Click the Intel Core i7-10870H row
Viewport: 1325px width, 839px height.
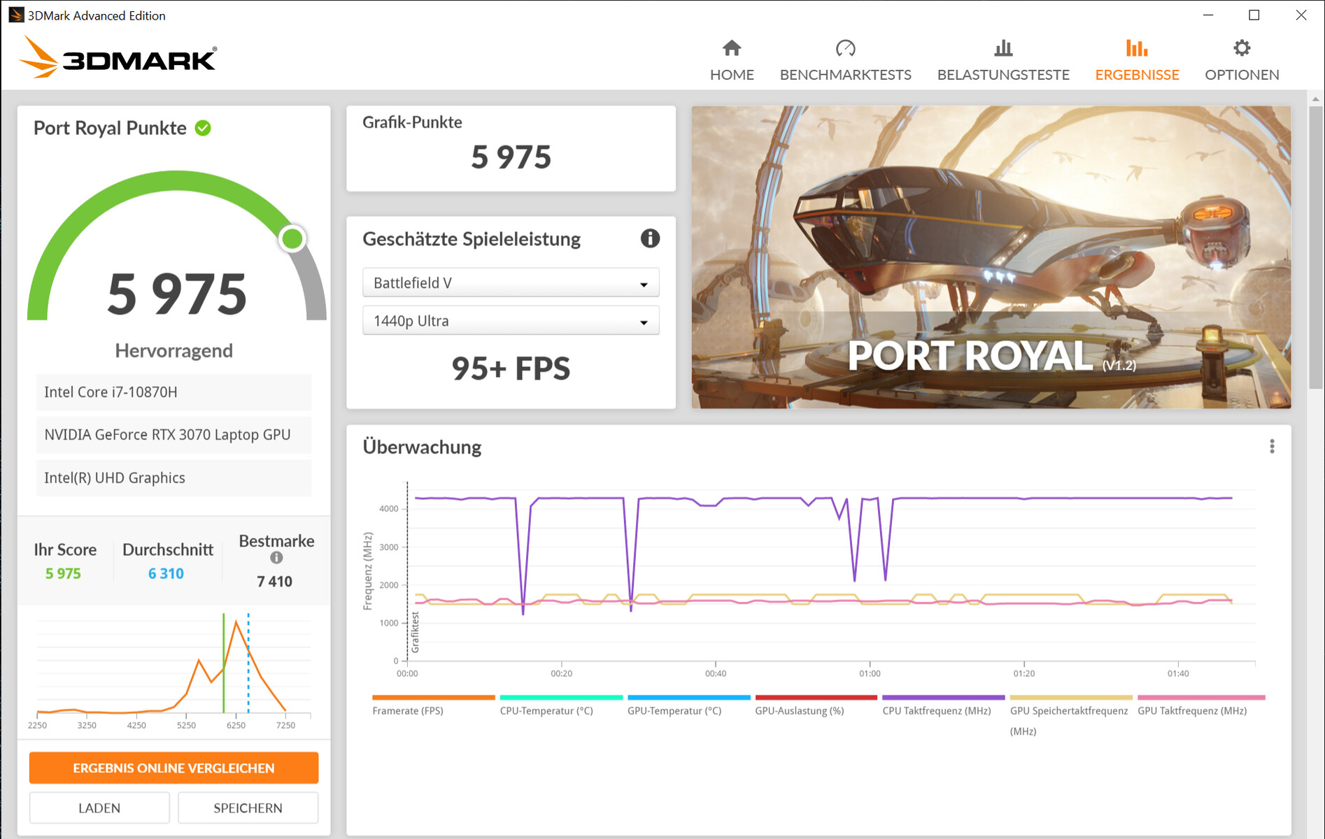coord(173,392)
